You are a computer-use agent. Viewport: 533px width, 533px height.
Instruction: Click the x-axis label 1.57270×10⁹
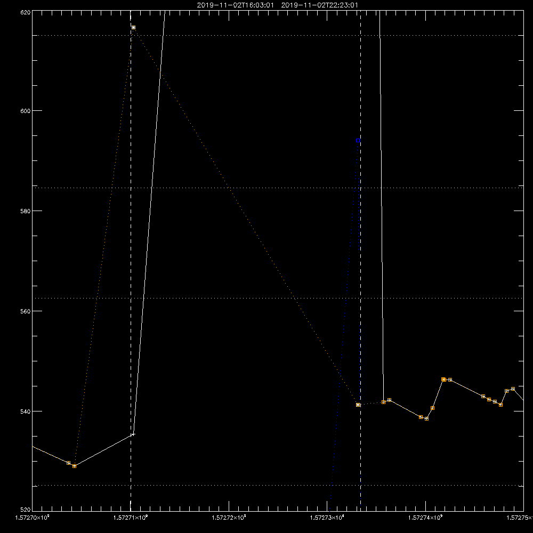(33, 518)
